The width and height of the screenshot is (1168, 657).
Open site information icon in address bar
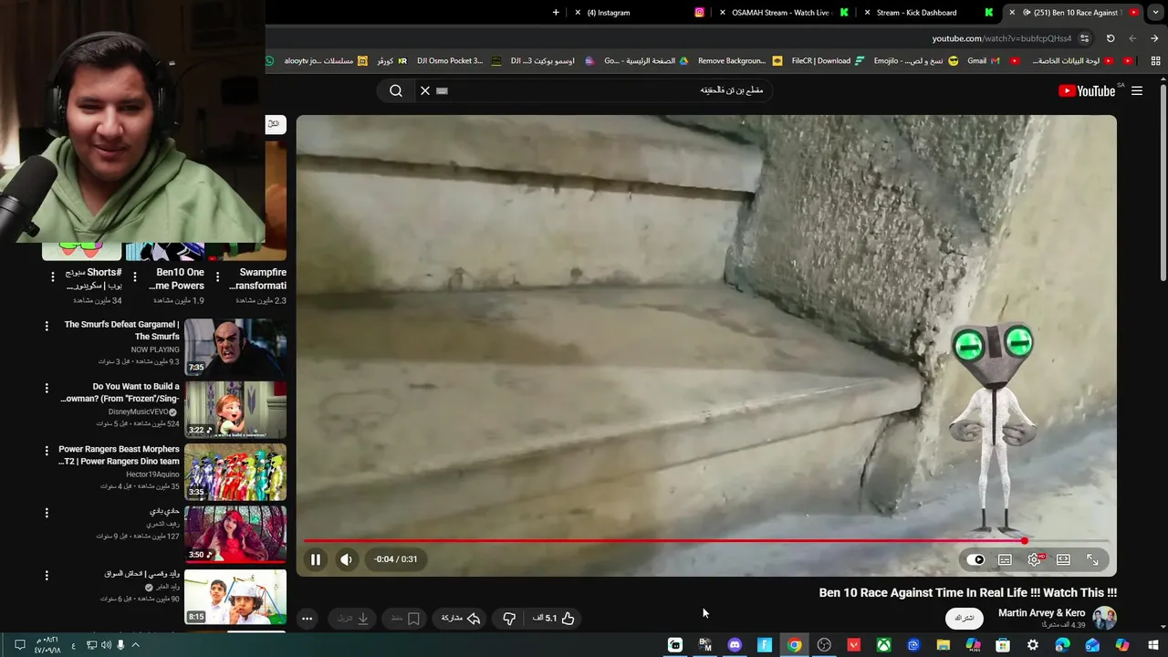(x=1084, y=38)
